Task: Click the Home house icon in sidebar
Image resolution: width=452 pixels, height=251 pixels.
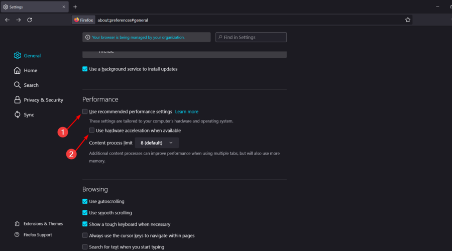Action: click(x=17, y=70)
